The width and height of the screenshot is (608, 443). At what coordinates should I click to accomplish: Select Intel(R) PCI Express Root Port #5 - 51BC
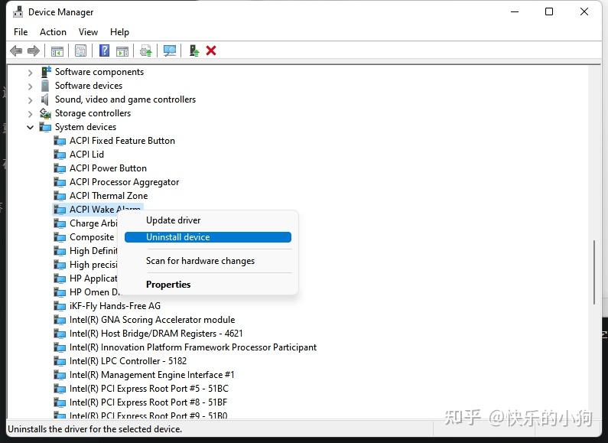point(149,389)
